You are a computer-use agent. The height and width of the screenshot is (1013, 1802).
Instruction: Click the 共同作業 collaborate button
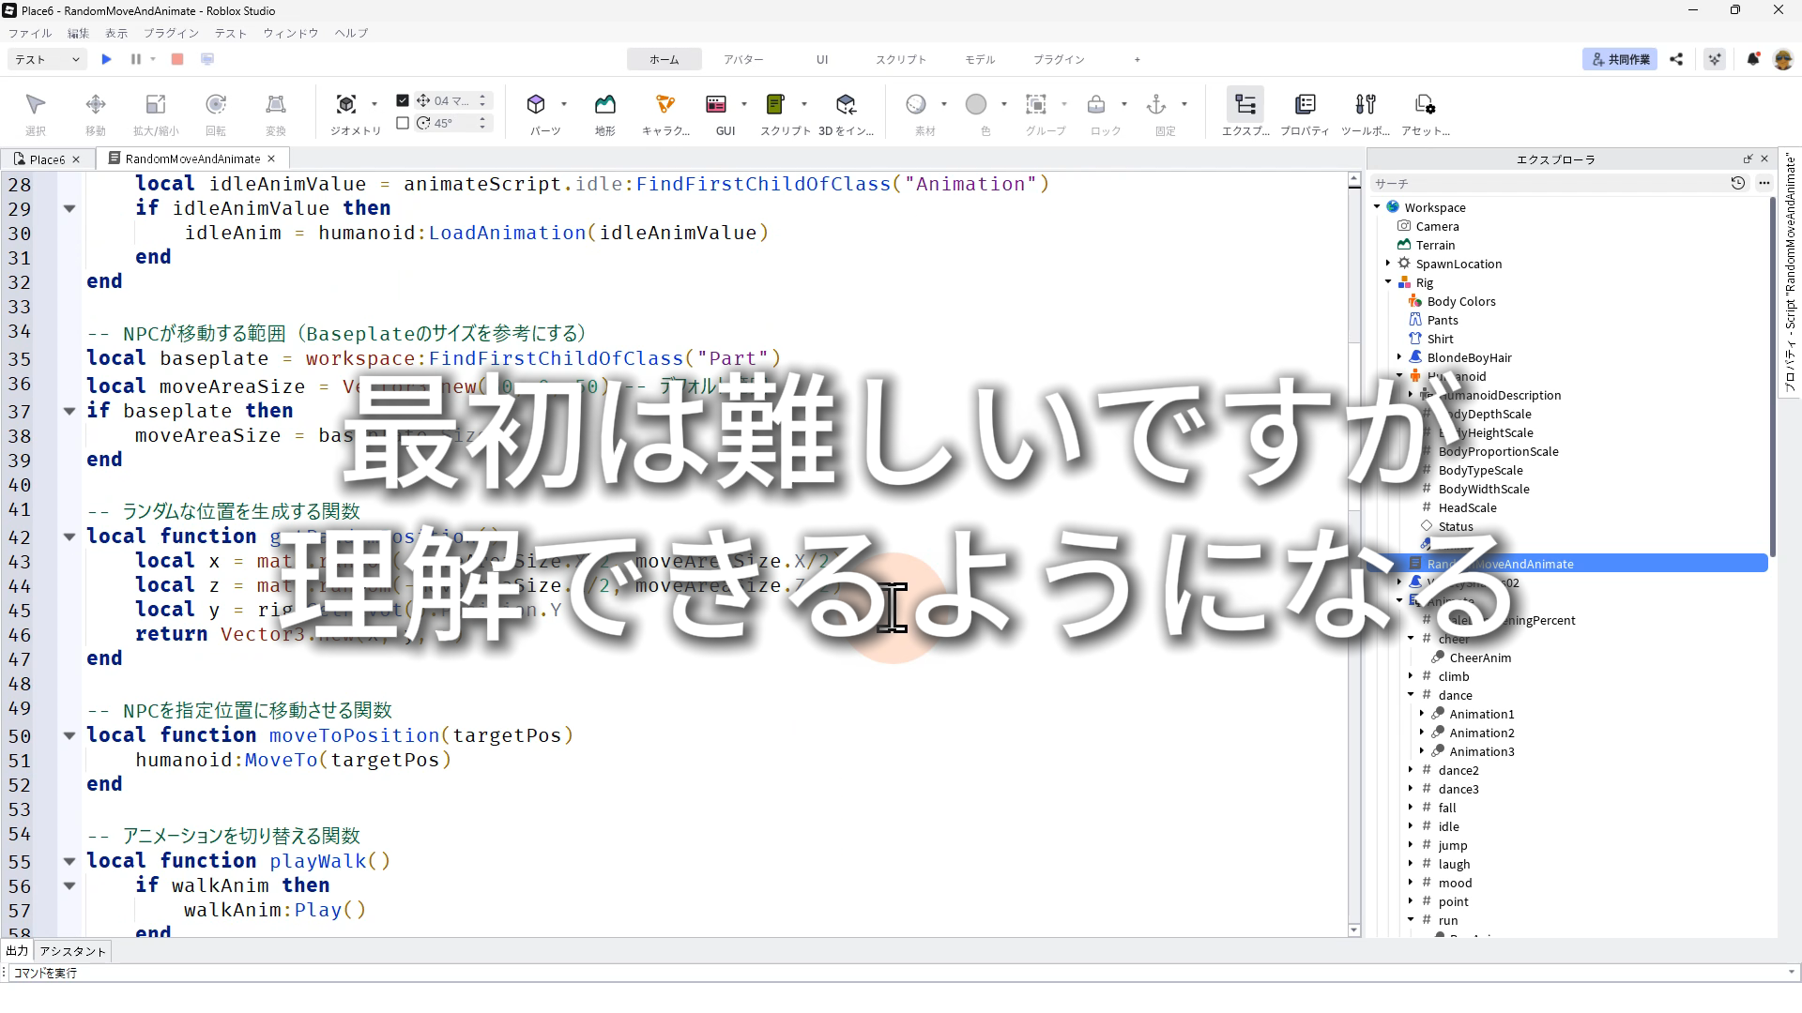tap(1620, 59)
